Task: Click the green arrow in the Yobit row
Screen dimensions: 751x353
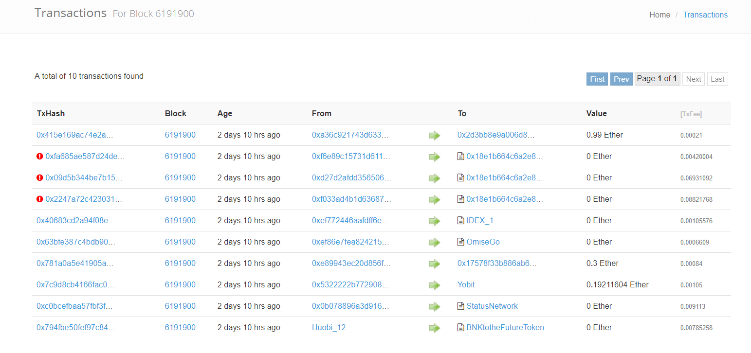Action: pyautogui.click(x=434, y=285)
